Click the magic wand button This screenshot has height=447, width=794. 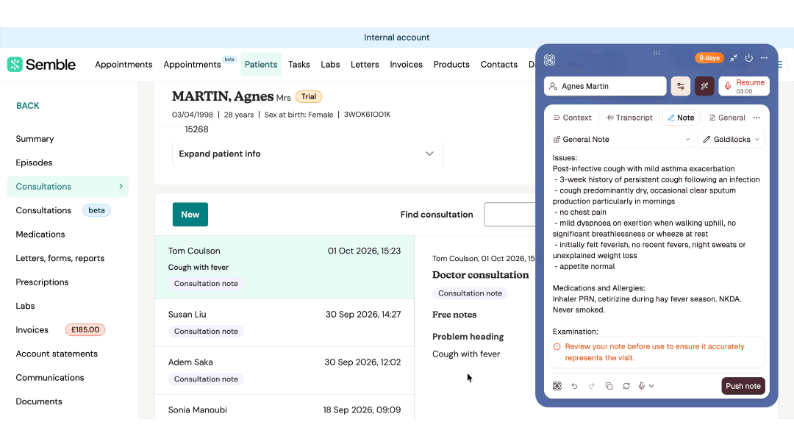tap(704, 86)
